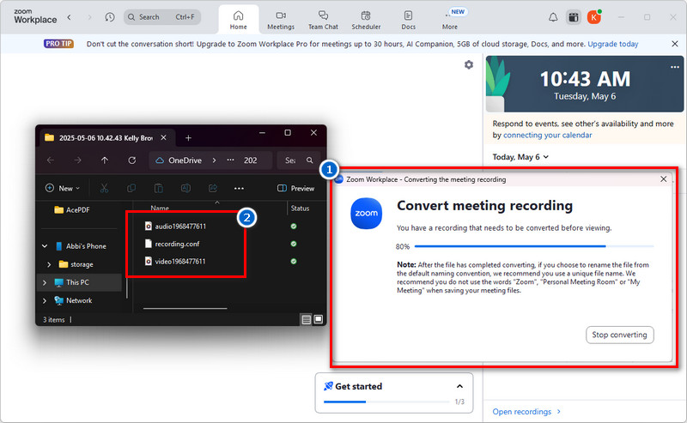687x423 pixels.
Task: Collapse the Abbi's Phone tree node
Action: point(45,246)
